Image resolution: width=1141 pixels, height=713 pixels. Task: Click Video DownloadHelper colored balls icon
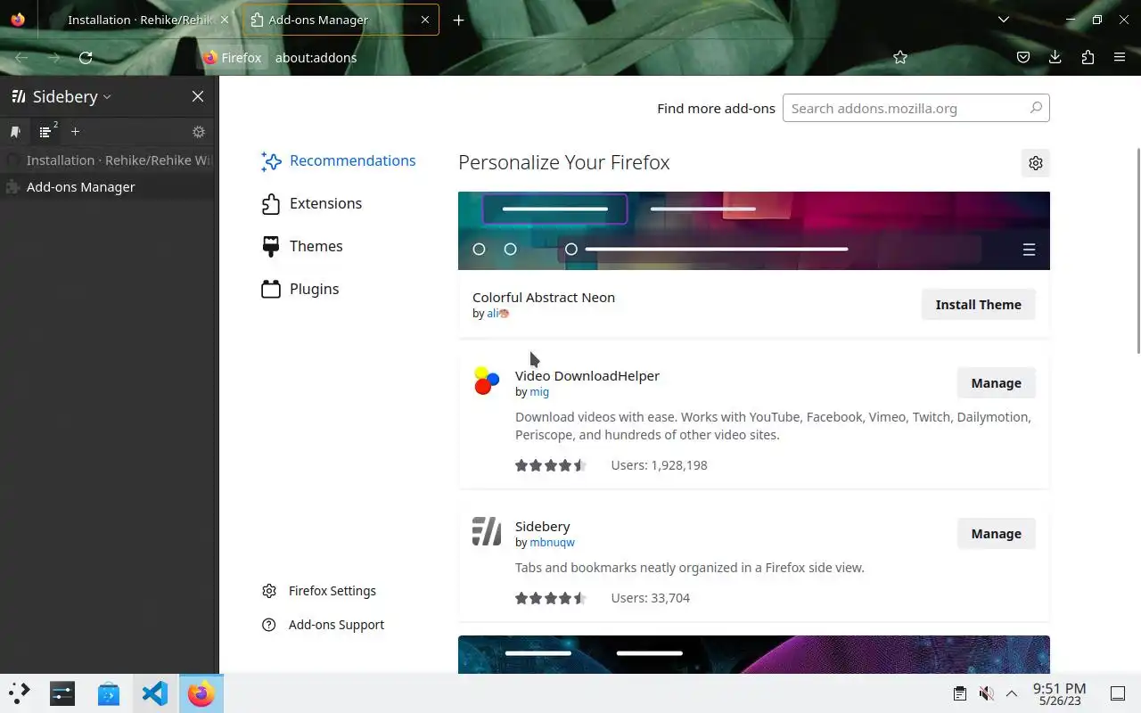[487, 381]
